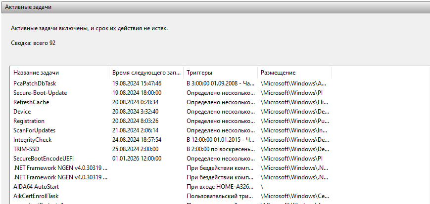The width and height of the screenshot is (430, 204).
Task: Select the AIDA64 AutoStart task
Action: 36,187
